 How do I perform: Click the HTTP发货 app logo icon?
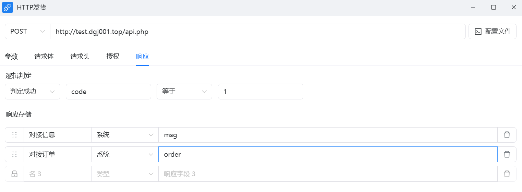click(8, 7)
